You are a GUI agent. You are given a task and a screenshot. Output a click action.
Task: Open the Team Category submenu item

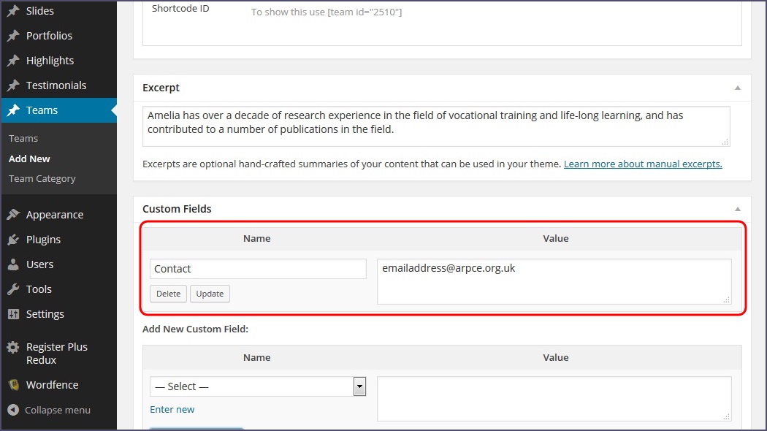pos(42,179)
